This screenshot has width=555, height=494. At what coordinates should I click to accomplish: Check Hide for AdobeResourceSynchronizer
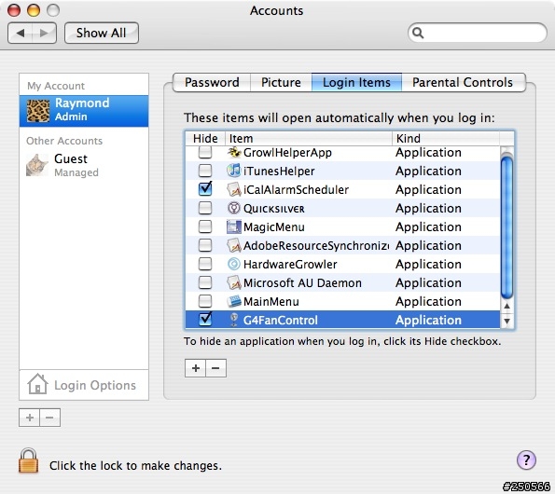tap(205, 245)
